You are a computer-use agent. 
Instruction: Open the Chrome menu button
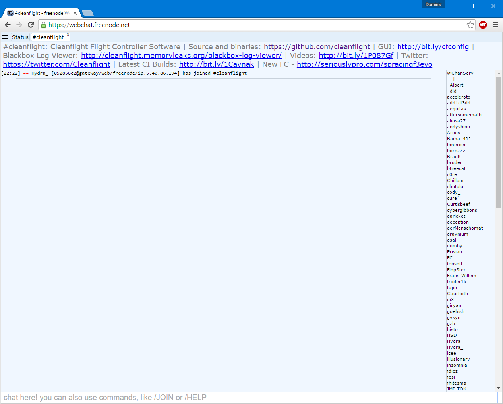495,25
